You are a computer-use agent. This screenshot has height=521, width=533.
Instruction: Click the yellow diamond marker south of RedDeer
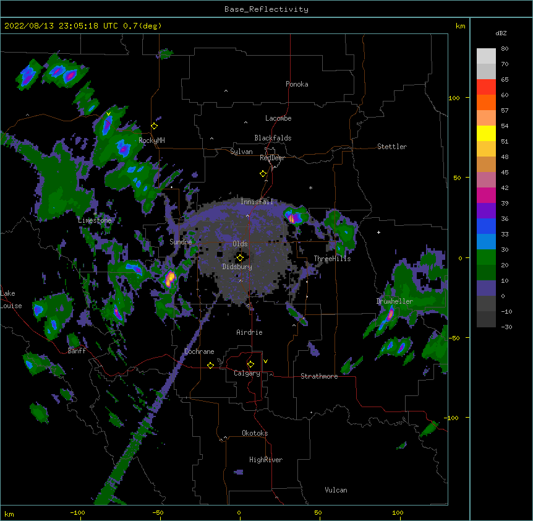click(263, 174)
